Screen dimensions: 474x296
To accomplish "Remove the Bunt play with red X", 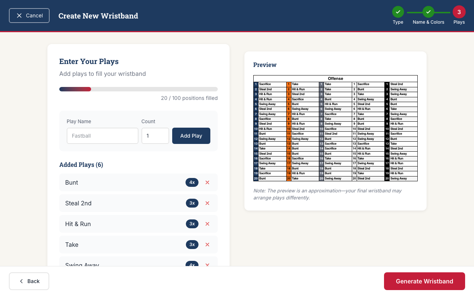I will [x=207, y=182].
